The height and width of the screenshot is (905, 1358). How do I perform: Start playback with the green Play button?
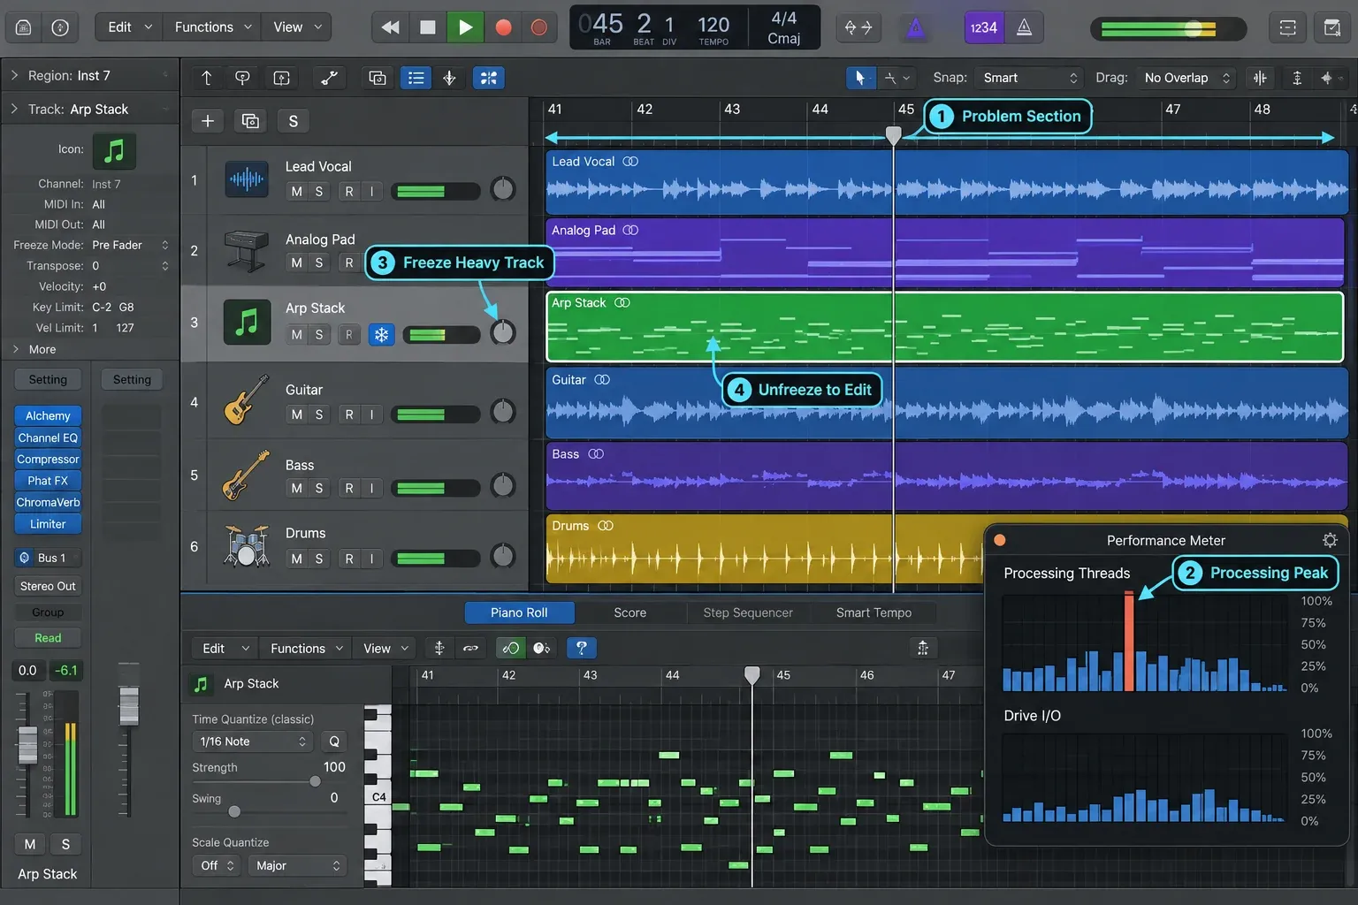tap(465, 27)
